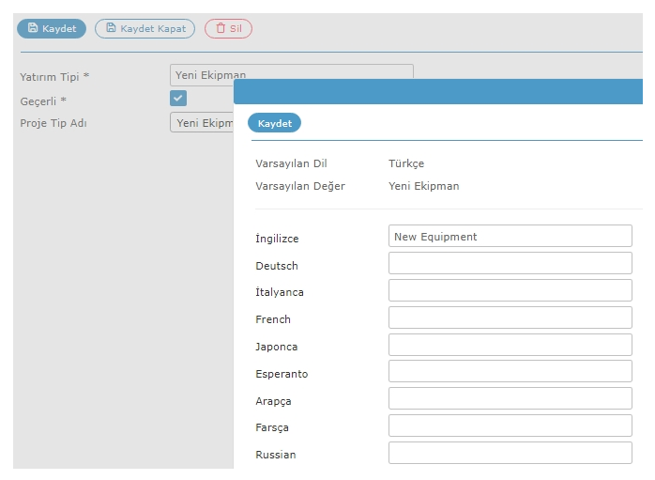
Task: Click the Kaydet Kapat save-and-close button
Action: pyautogui.click(x=145, y=29)
